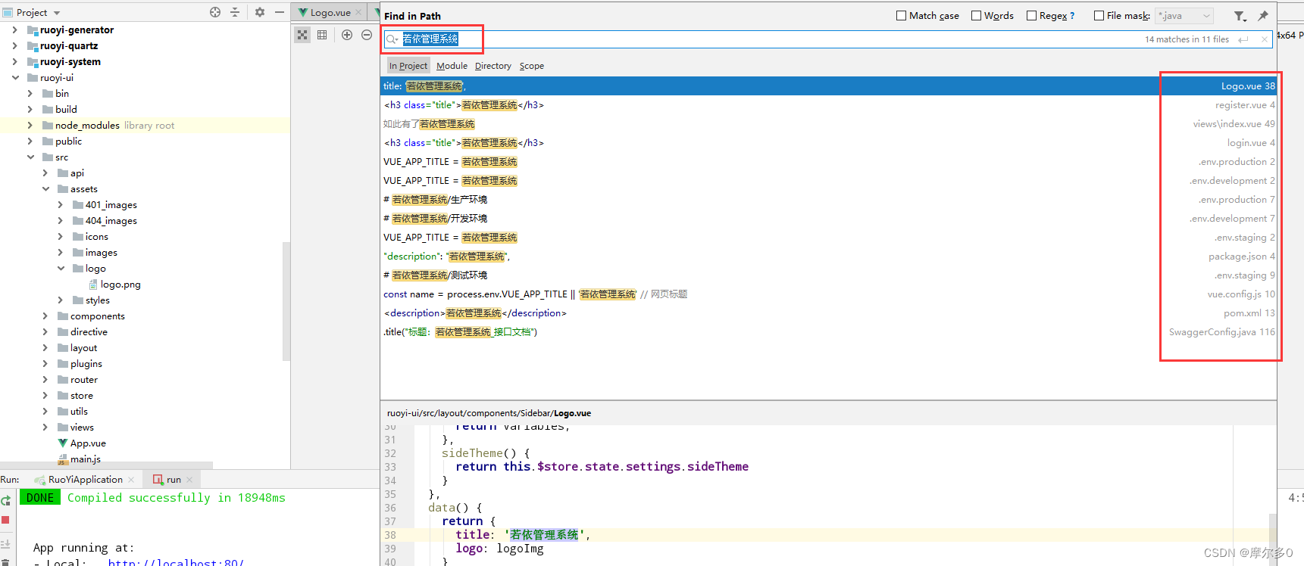Click the scroll-to-end icon in Run panel

[x=5, y=543]
